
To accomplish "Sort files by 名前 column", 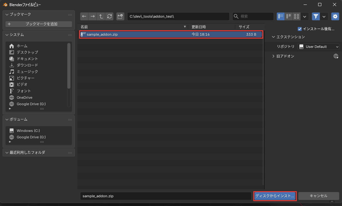I will 133,27.
